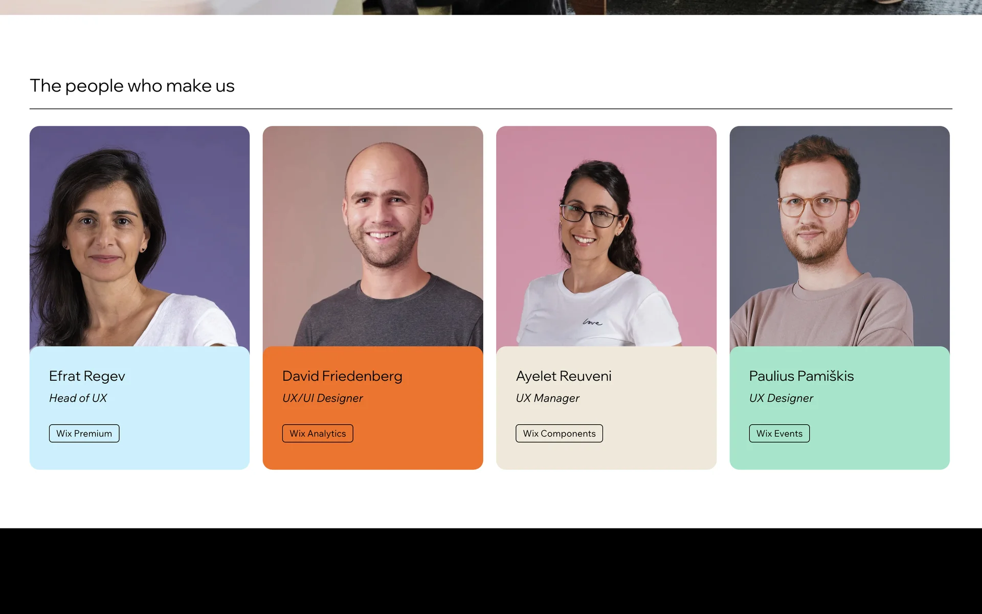Click the David Friedenberg name

point(342,376)
